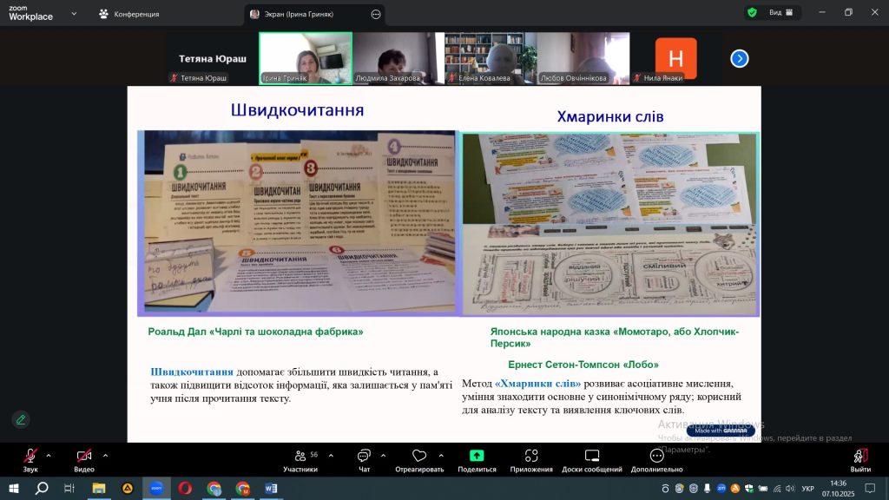
Task: Click the green Поделиться share screen button
Action: click(477, 459)
